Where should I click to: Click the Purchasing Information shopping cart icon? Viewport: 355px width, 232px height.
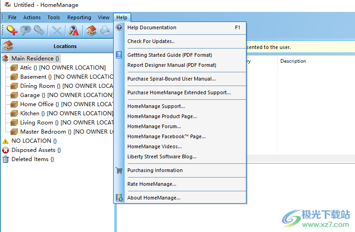click(x=119, y=170)
